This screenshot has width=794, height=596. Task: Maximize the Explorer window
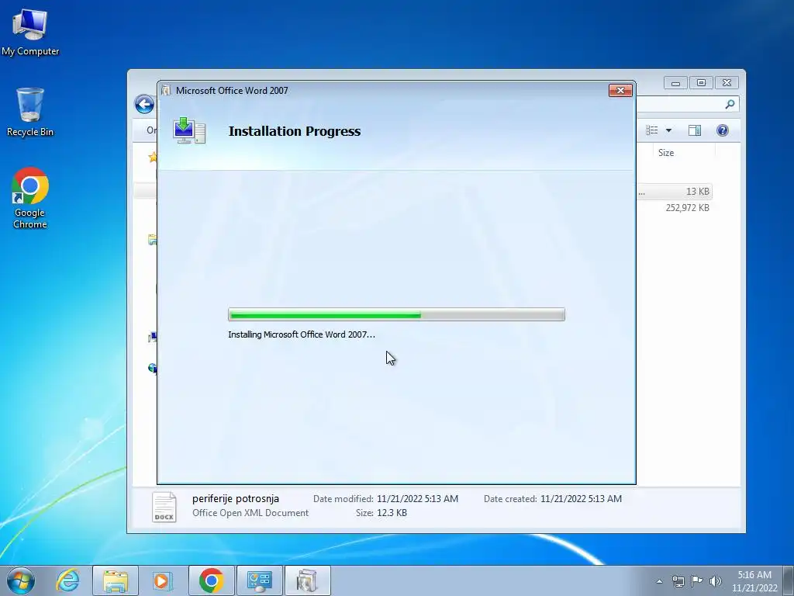coord(701,82)
